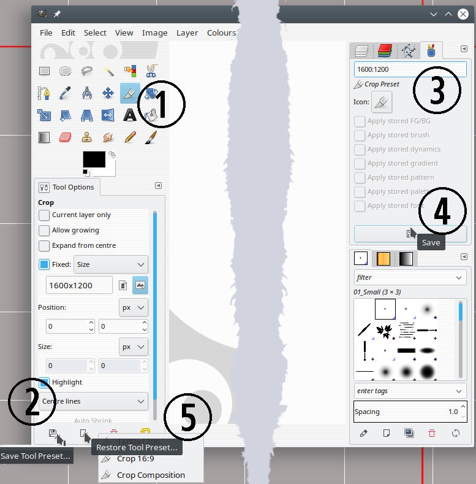Enable the Current layer only checkbox
Image resolution: width=476 pixels, height=484 pixels.
(44, 215)
